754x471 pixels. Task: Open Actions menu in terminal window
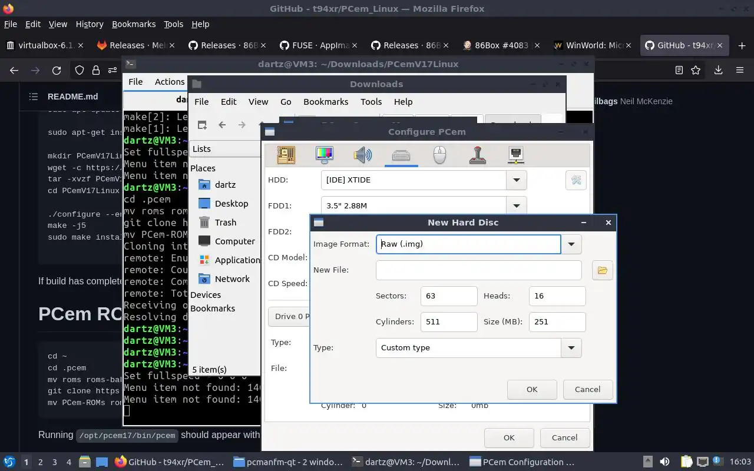[x=170, y=82]
